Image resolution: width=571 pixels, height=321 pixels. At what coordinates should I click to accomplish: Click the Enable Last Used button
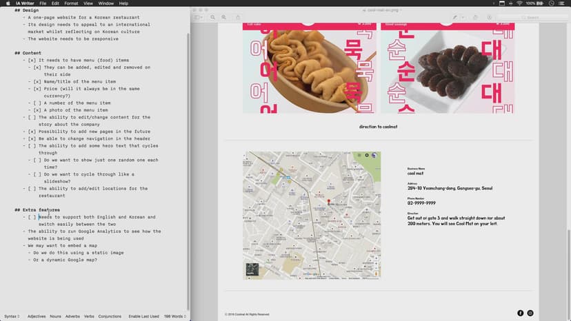pyautogui.click(x=143, y=316)
